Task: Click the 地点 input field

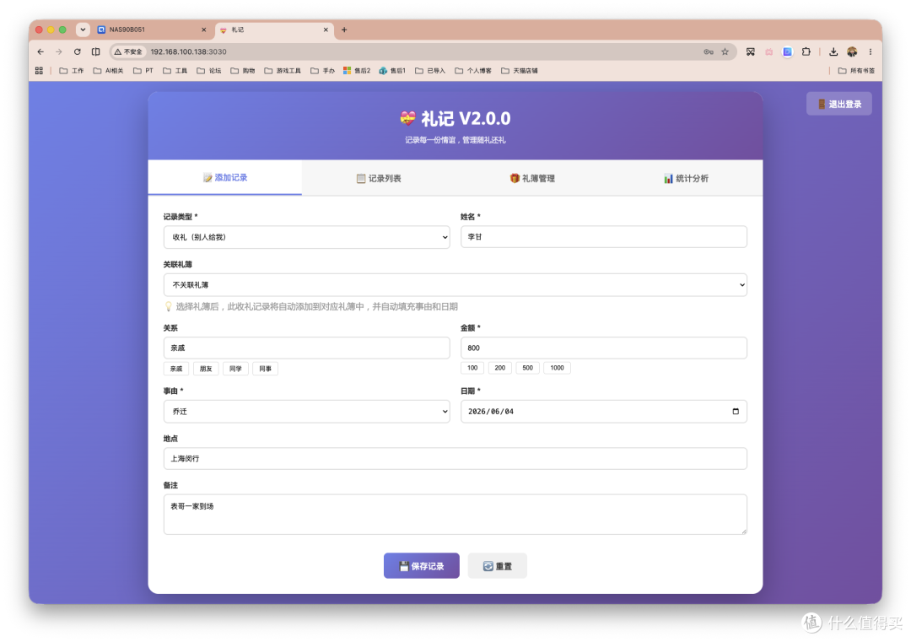Action: click(x=455, y=458)
